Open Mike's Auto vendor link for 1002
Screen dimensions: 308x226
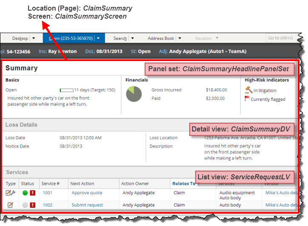(x=282, y=205)
